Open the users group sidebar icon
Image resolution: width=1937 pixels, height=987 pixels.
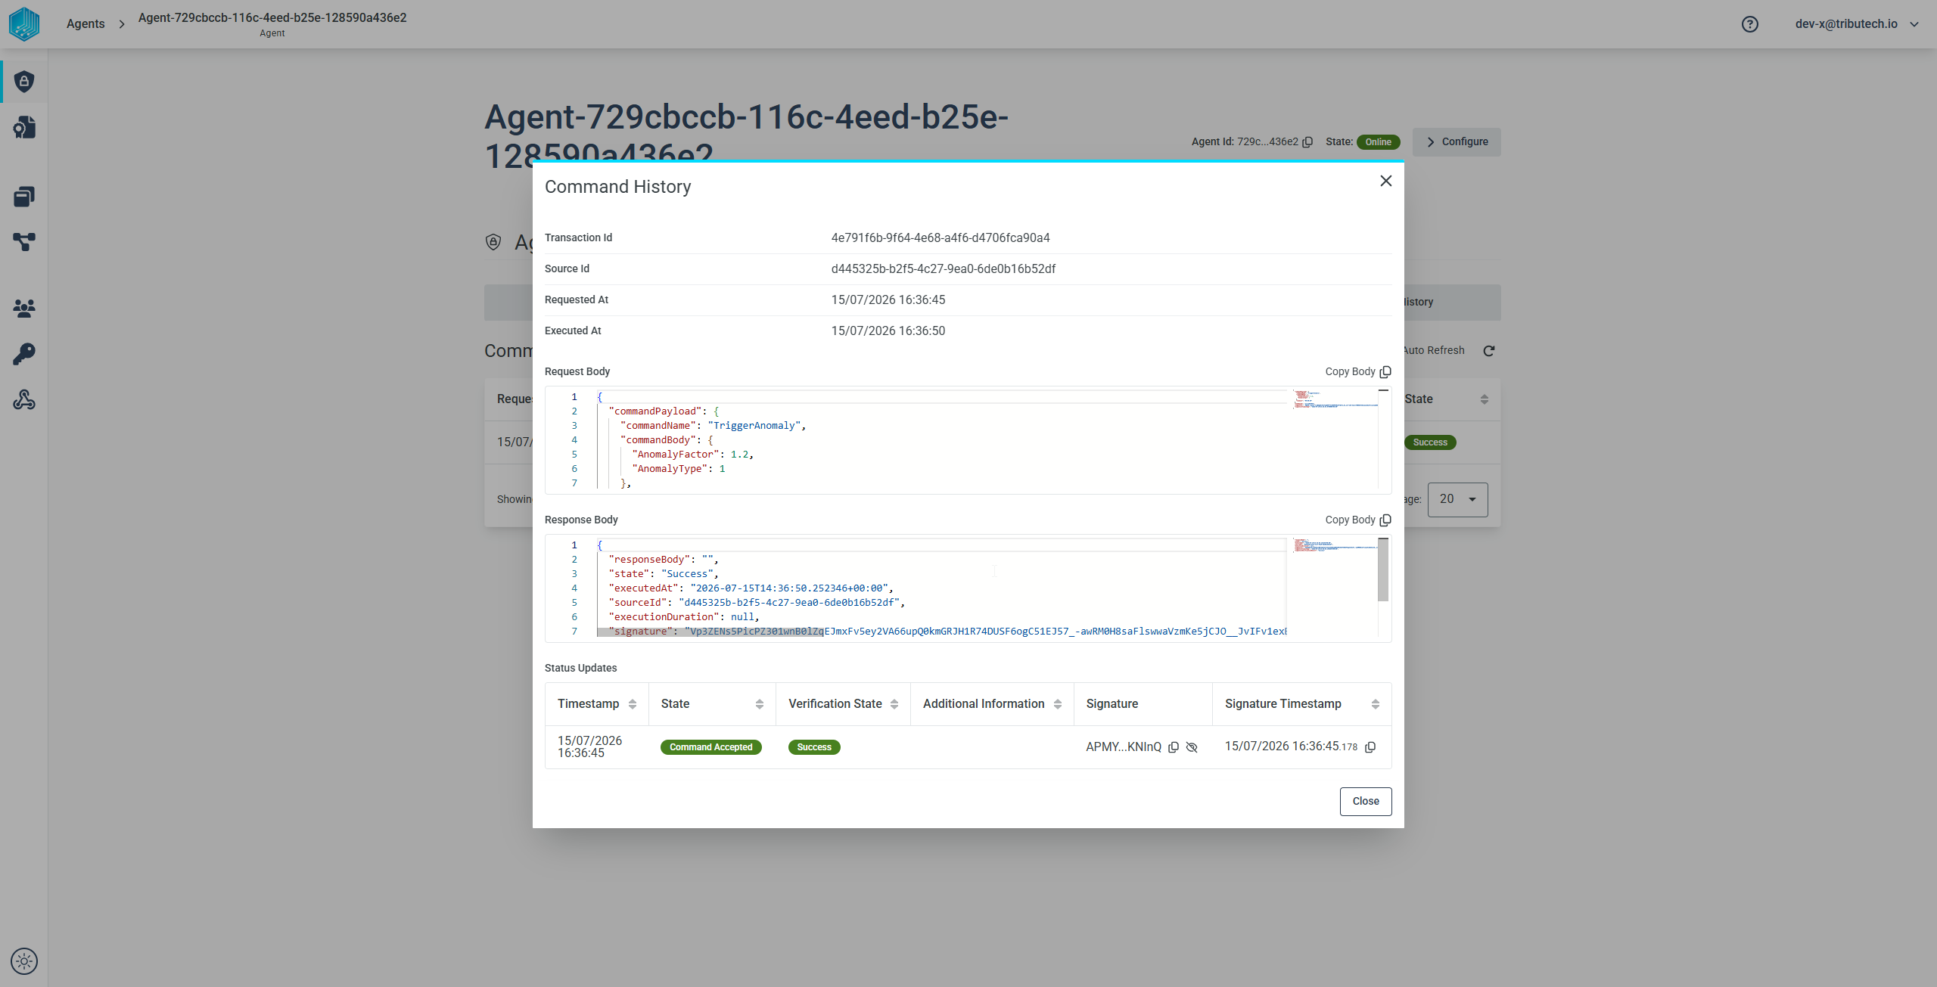tap(24, 308)
